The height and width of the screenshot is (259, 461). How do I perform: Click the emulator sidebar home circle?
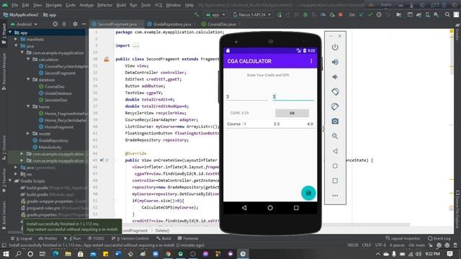(x=335, y=166)
